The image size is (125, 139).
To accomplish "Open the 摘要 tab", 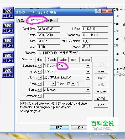I will 51,20.
